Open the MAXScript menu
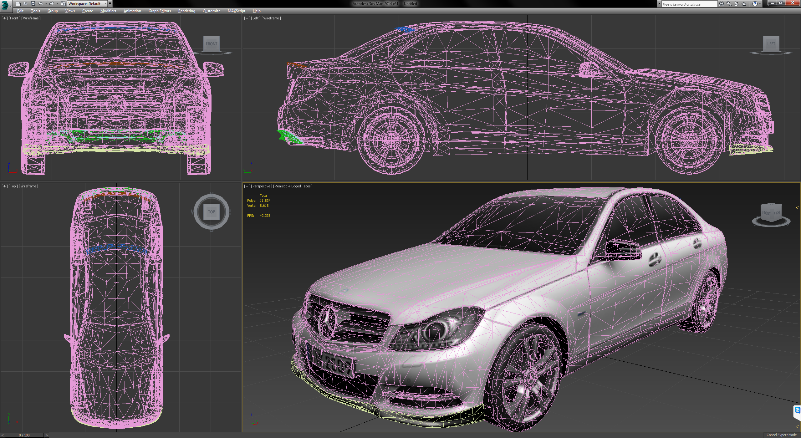This screenshot has height=438, width=801. tap(237, 11)
